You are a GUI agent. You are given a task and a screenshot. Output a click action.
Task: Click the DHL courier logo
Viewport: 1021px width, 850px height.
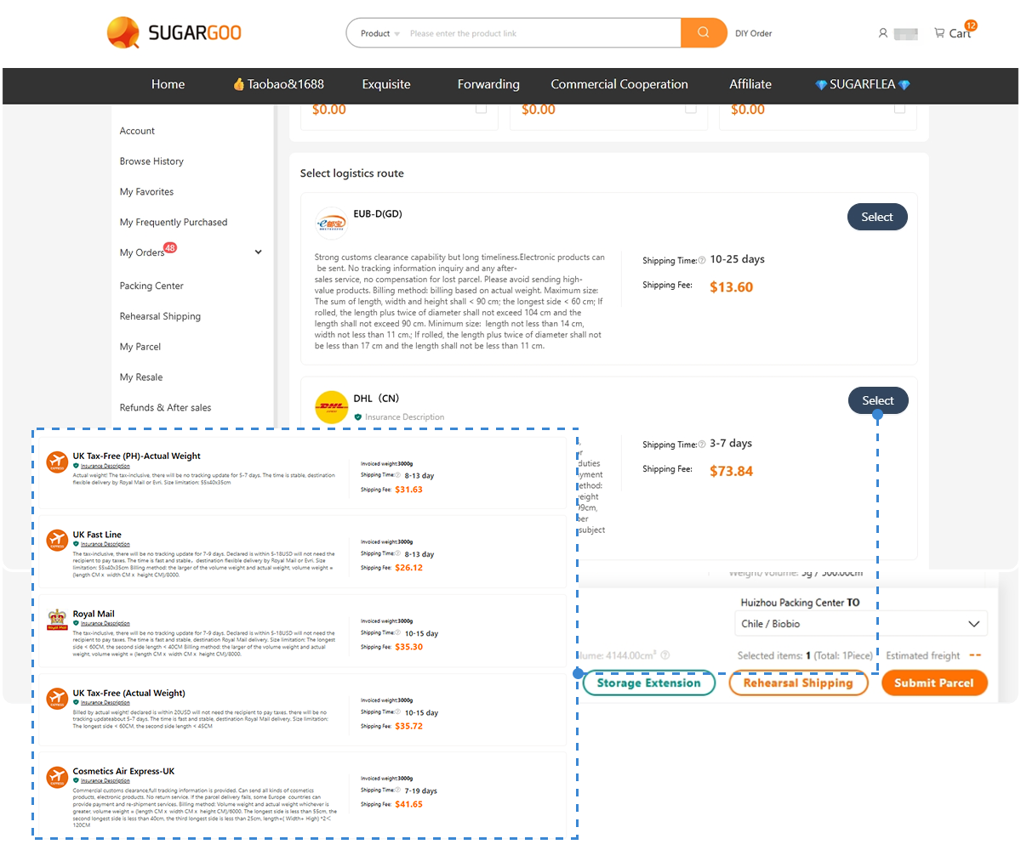click(x=331, y=407)
